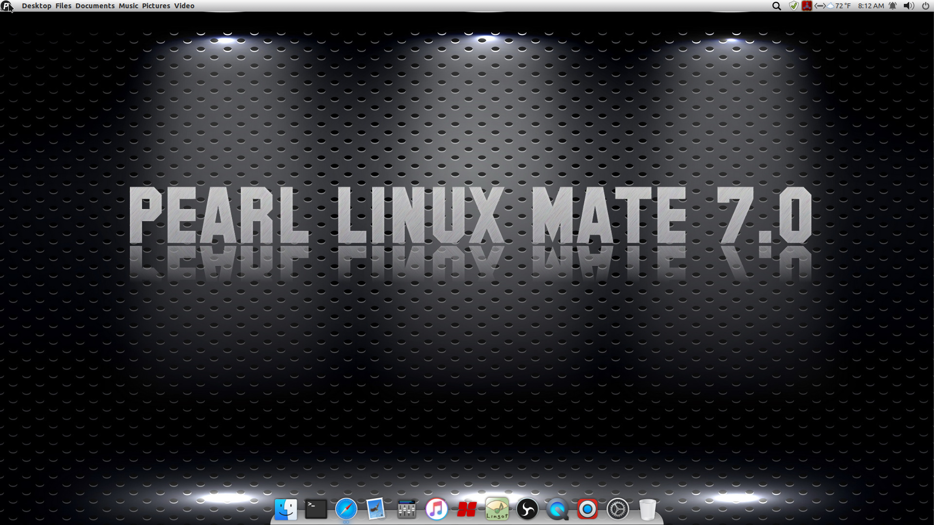Open the Pictures menu in top panel
This screenshot has height=525, width=934.
tap(156, 6)
